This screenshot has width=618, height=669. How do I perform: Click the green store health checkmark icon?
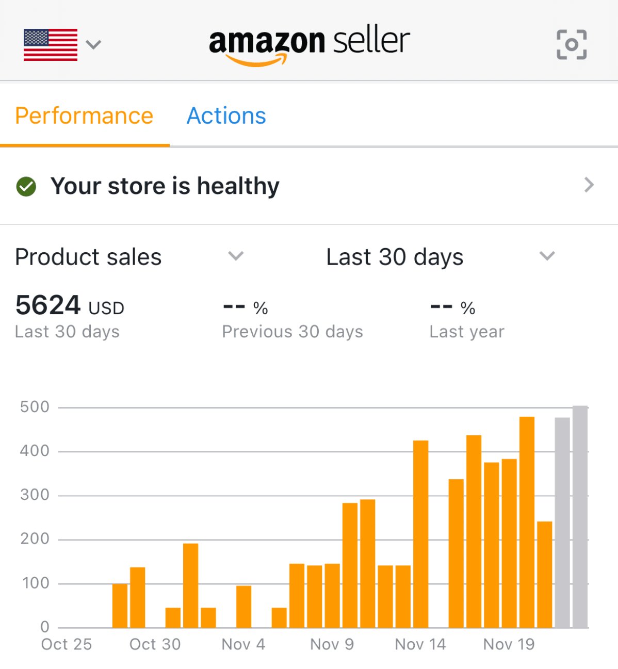click(26, 186)
